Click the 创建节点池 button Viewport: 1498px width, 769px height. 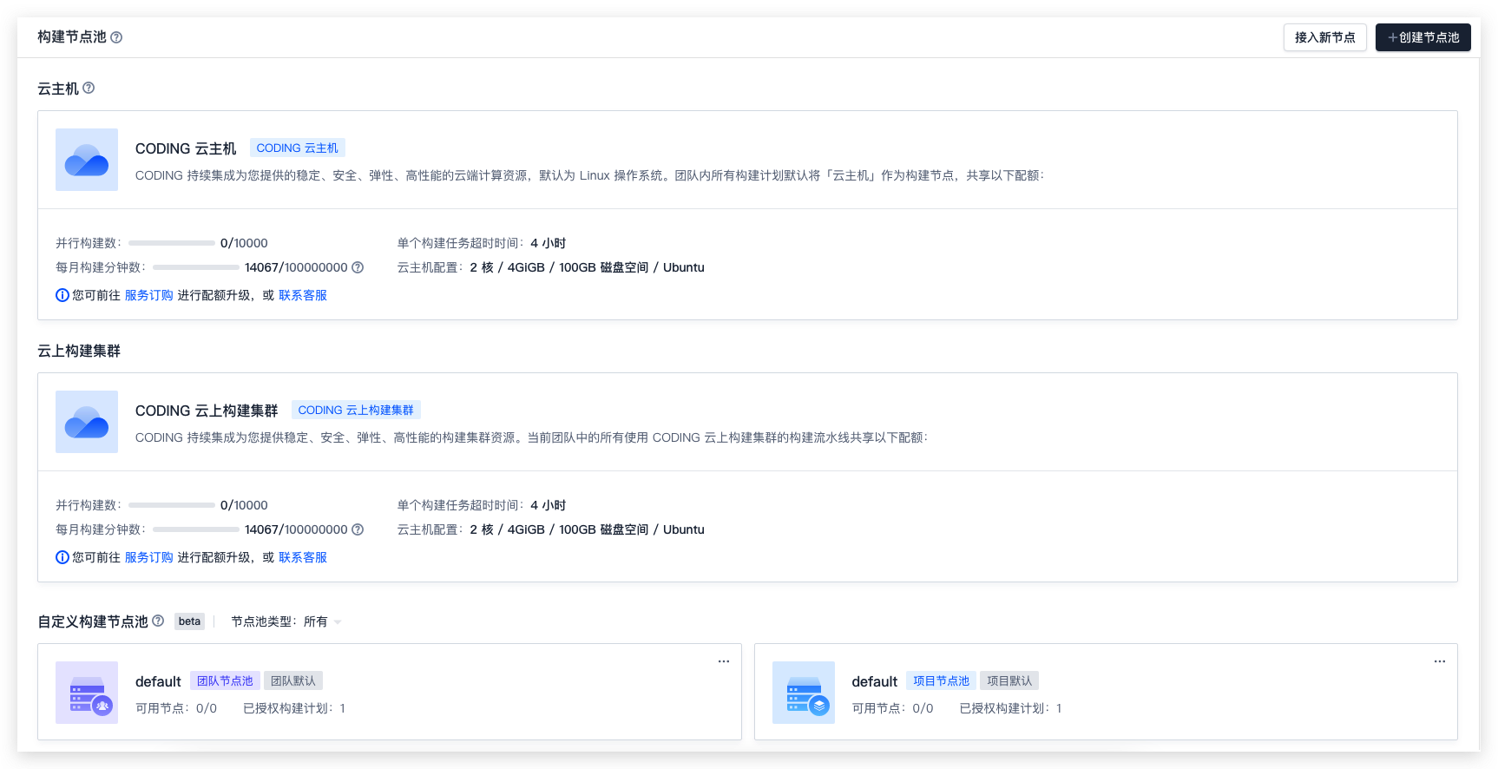coord(1423,37)
